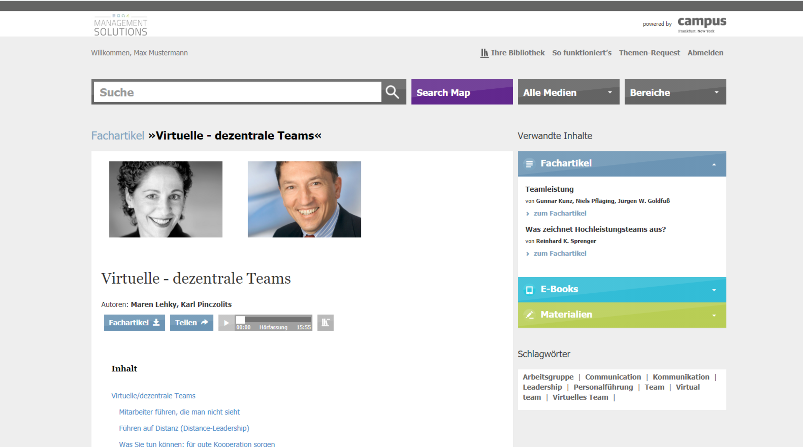
Task: Open the Alle Medien dropdown
Action: tap(568, 92)
